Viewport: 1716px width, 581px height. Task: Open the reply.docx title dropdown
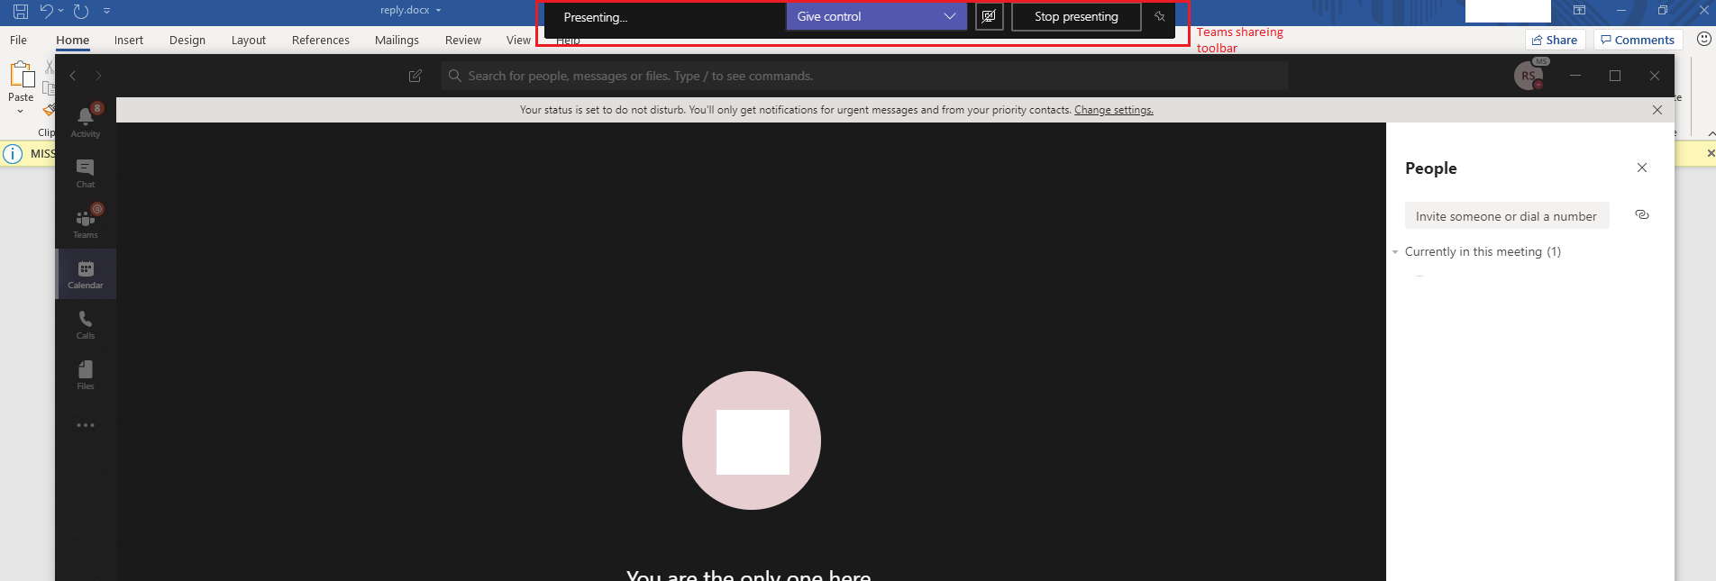[x=438, y=11]
